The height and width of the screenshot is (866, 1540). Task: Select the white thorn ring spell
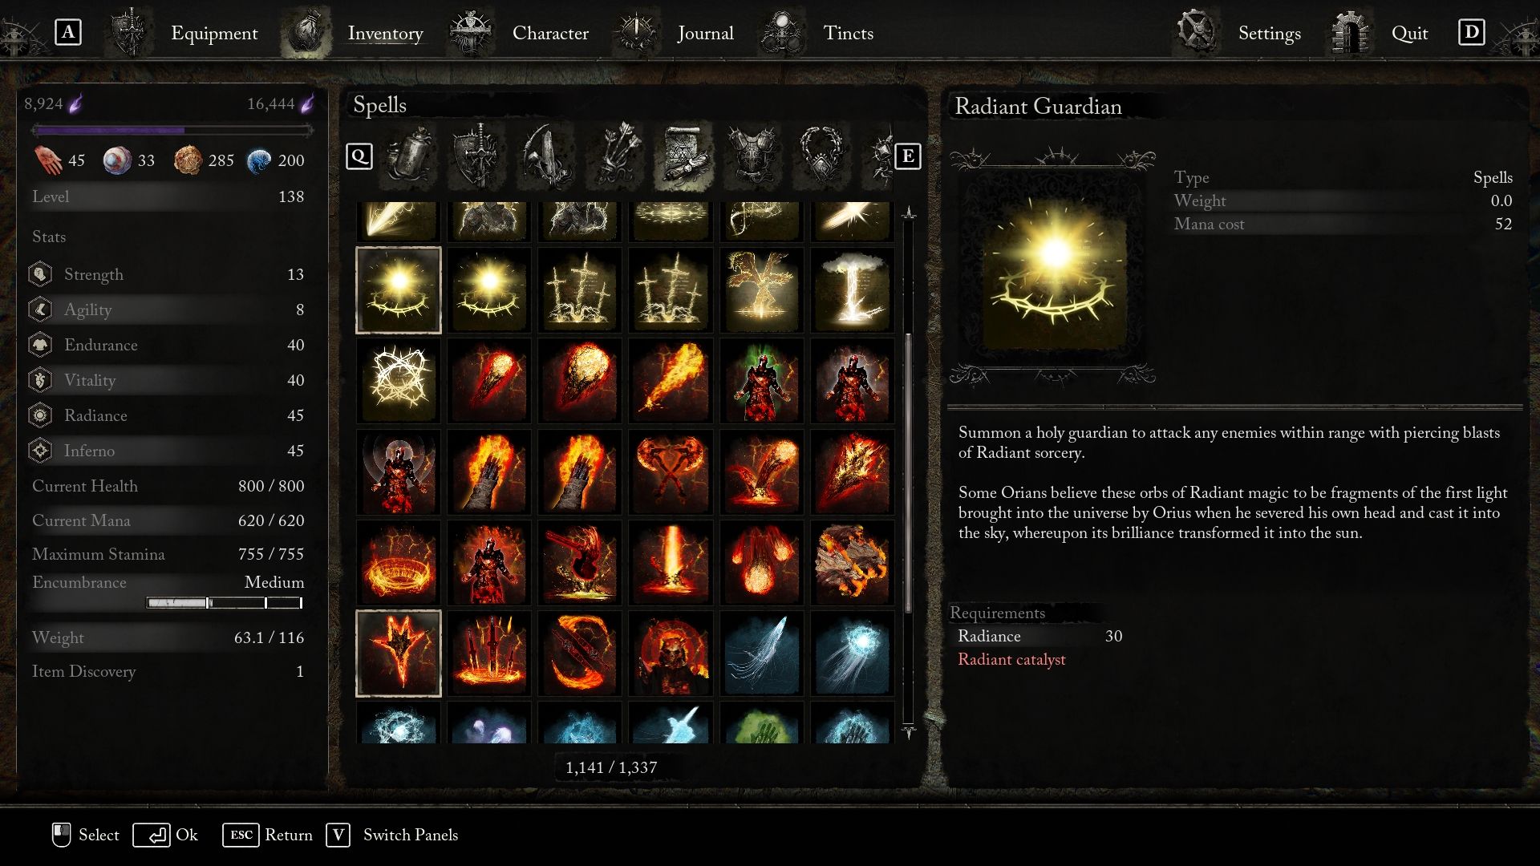click(399, 380)
